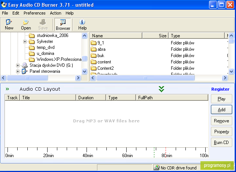Select the content folder in file list
The image size is (236, 172).
pyautogui.click(x=104, y=62)
